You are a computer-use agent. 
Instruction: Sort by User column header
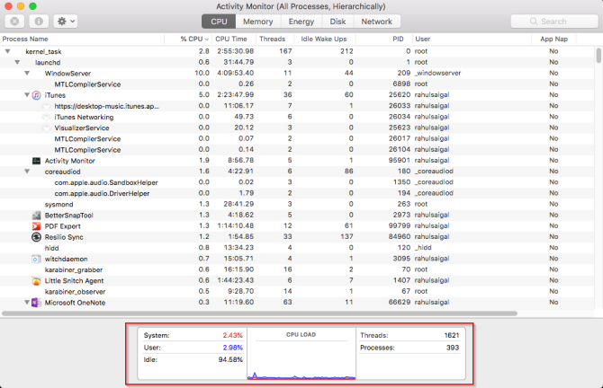(472, 39)
